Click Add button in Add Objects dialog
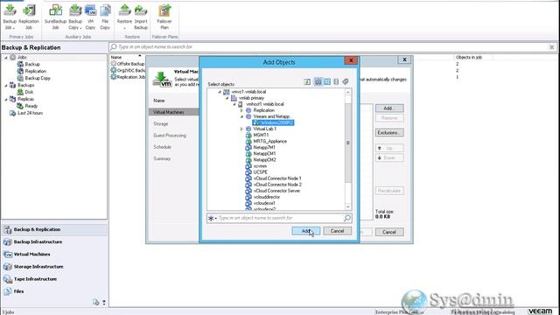 305,231
